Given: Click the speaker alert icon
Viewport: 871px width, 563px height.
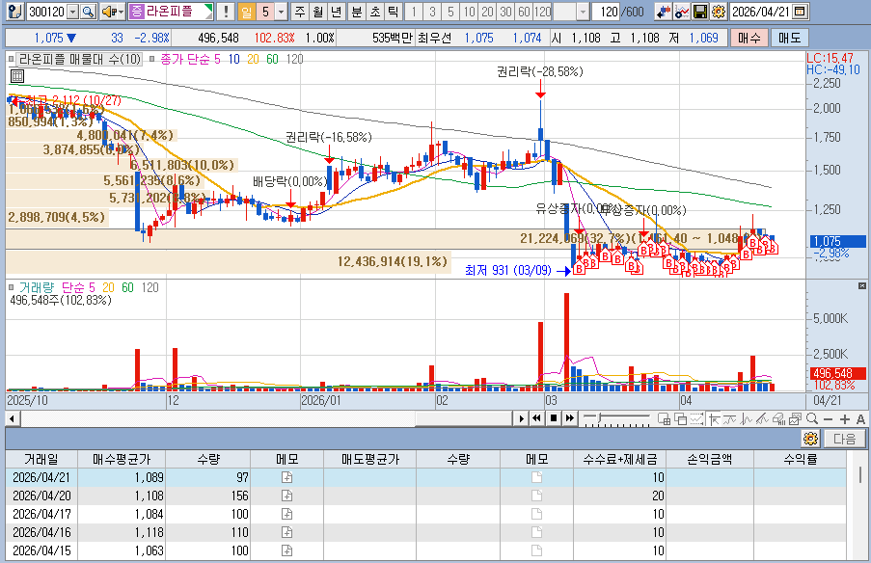Looking at the screenshot, I should [108, 12].
